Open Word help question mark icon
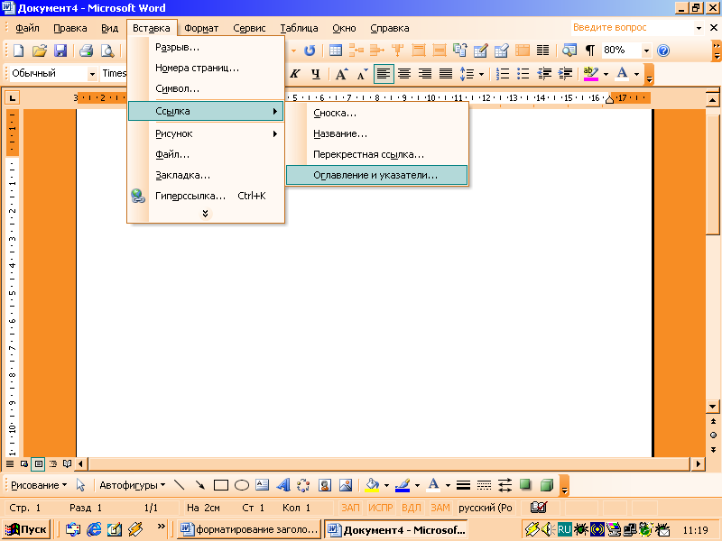The height and width of the screenshot is (541, 722). 663,50
